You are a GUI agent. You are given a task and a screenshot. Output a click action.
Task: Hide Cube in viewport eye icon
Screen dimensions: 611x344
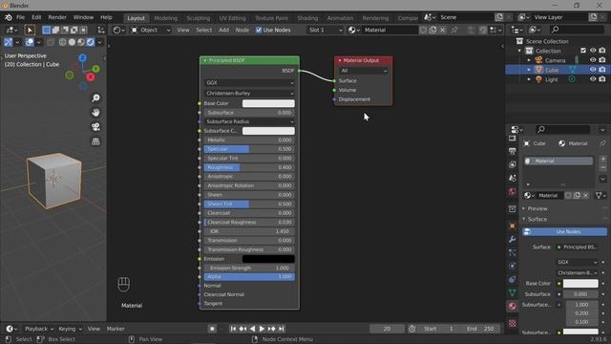click(593, 70)
